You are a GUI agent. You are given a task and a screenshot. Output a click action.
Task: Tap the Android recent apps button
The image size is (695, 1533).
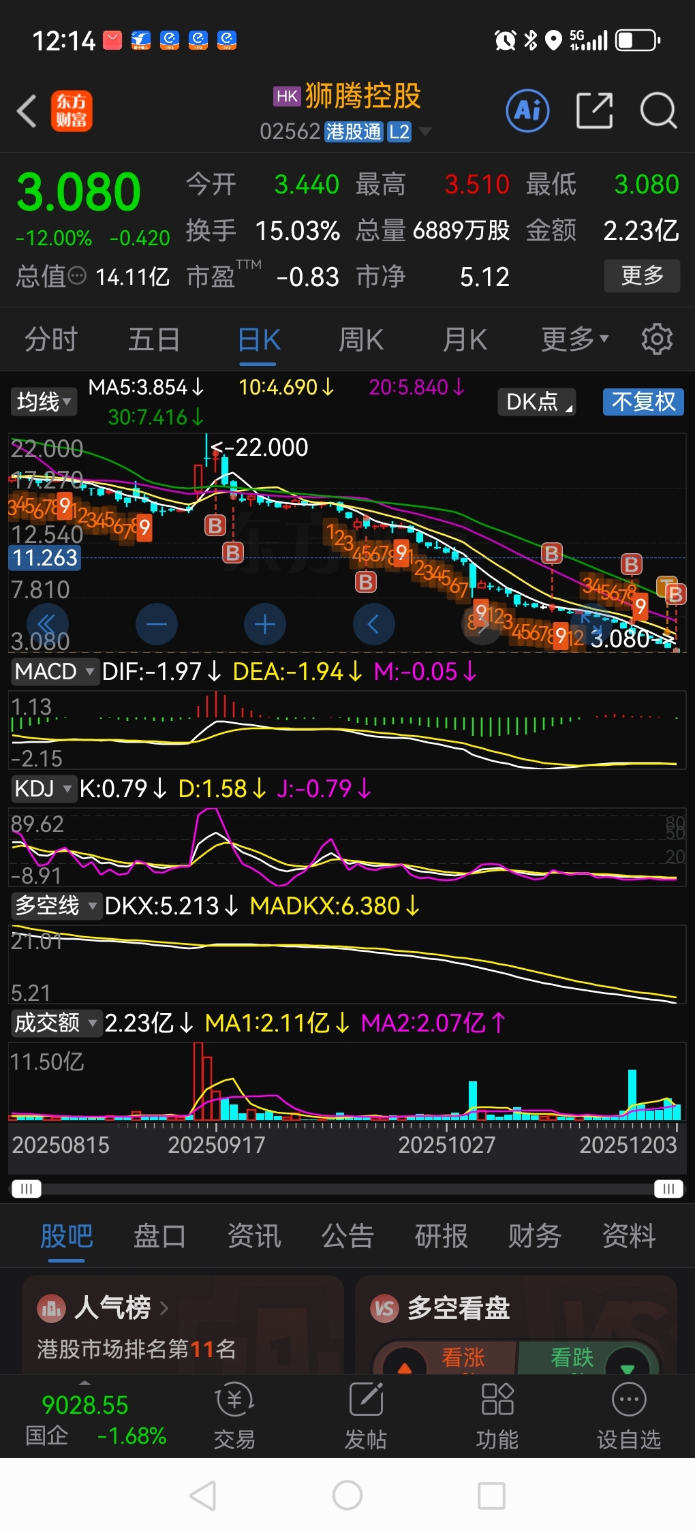491,1496
